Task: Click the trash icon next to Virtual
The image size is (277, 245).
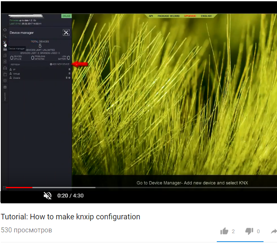Action: (x=69, y=73)
